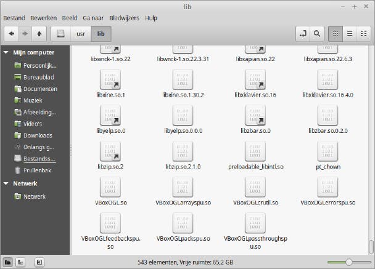This screenshot has height=269, width=375.
Task: Select the VBoxOGLcrutil.so file icon
Action: tap(255, 187)
